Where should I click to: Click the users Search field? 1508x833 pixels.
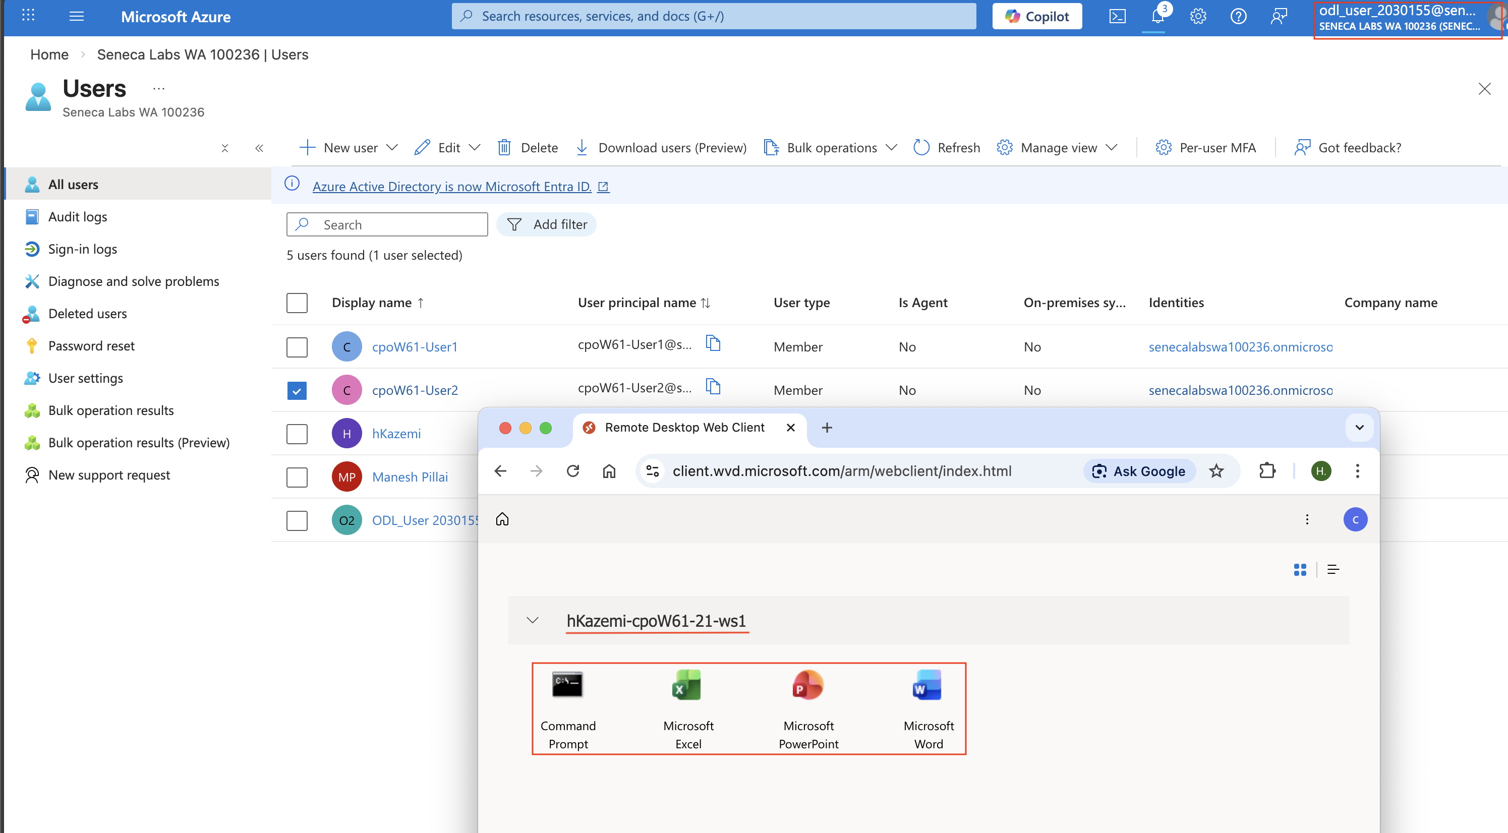point(387,225)
